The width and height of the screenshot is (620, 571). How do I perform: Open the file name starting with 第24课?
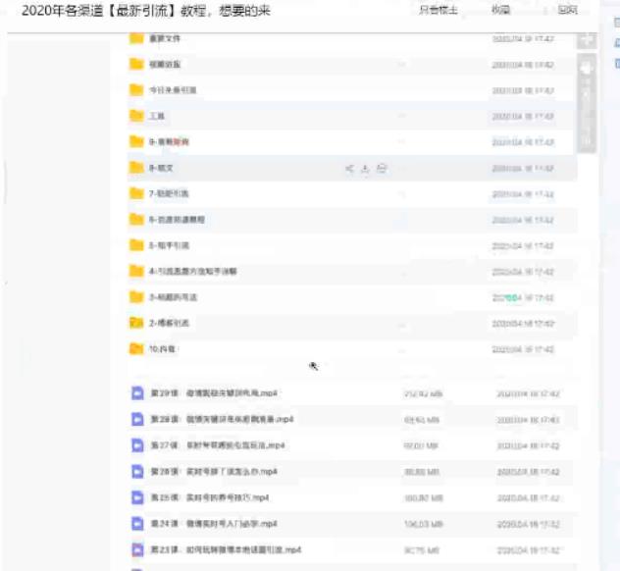pyautogui.click(x=214, y=524)
